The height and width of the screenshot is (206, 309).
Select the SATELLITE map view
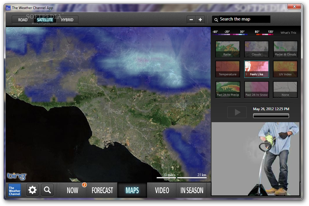click(45, 20)
